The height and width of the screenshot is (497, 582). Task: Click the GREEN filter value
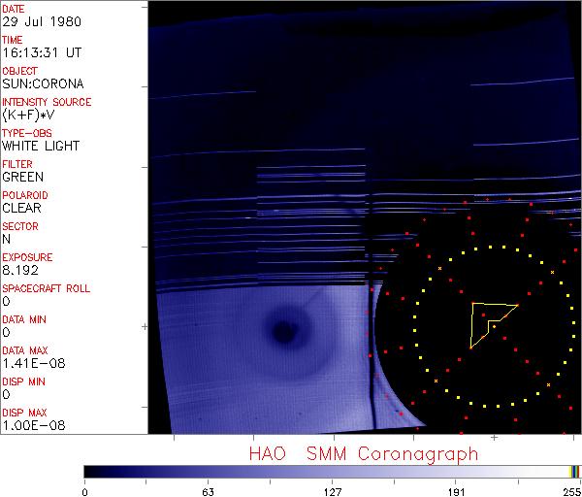(x=22, y=177)
